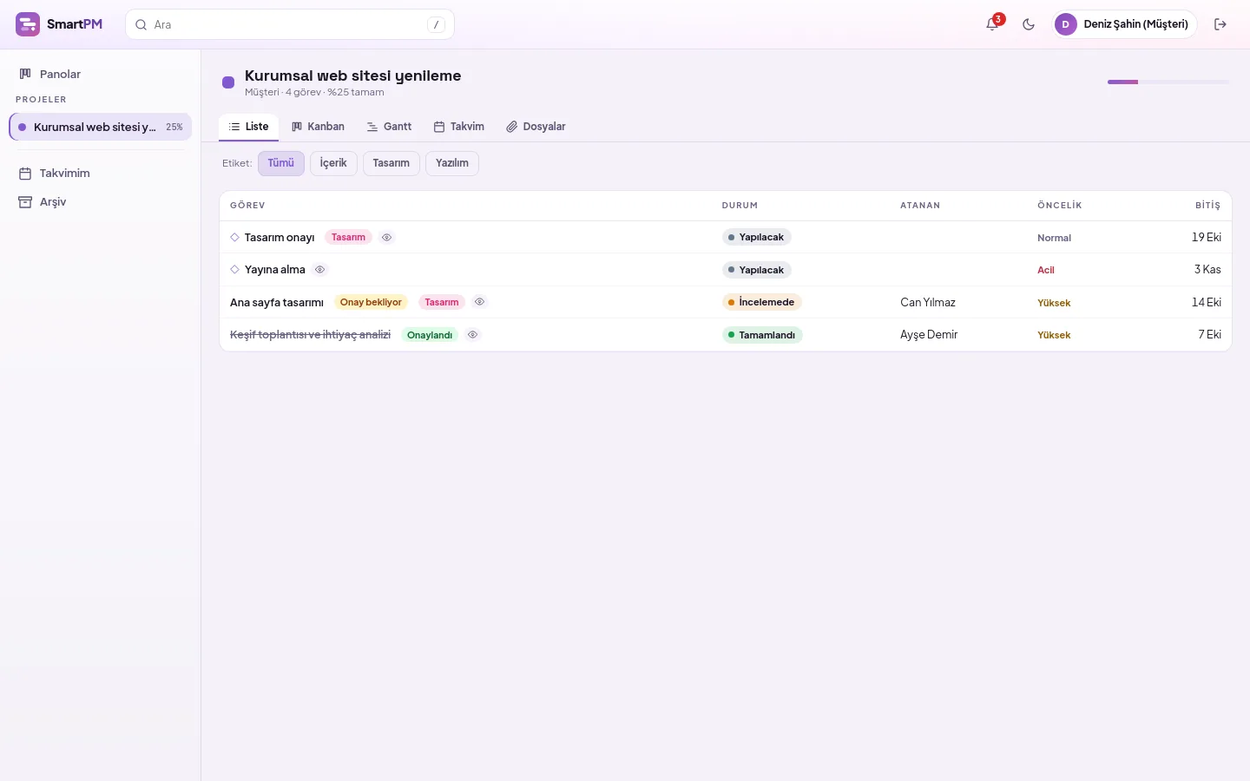Click the ÖNCELİK column header
The width and height of the screenshot is (1250, 781).
pos(1060,206)
